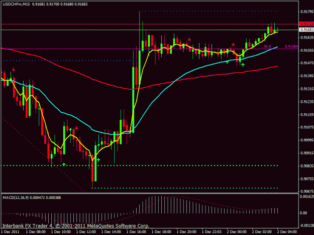
Task: Click the 2 Dec 00:00 time label
Action: pos(237,232)
